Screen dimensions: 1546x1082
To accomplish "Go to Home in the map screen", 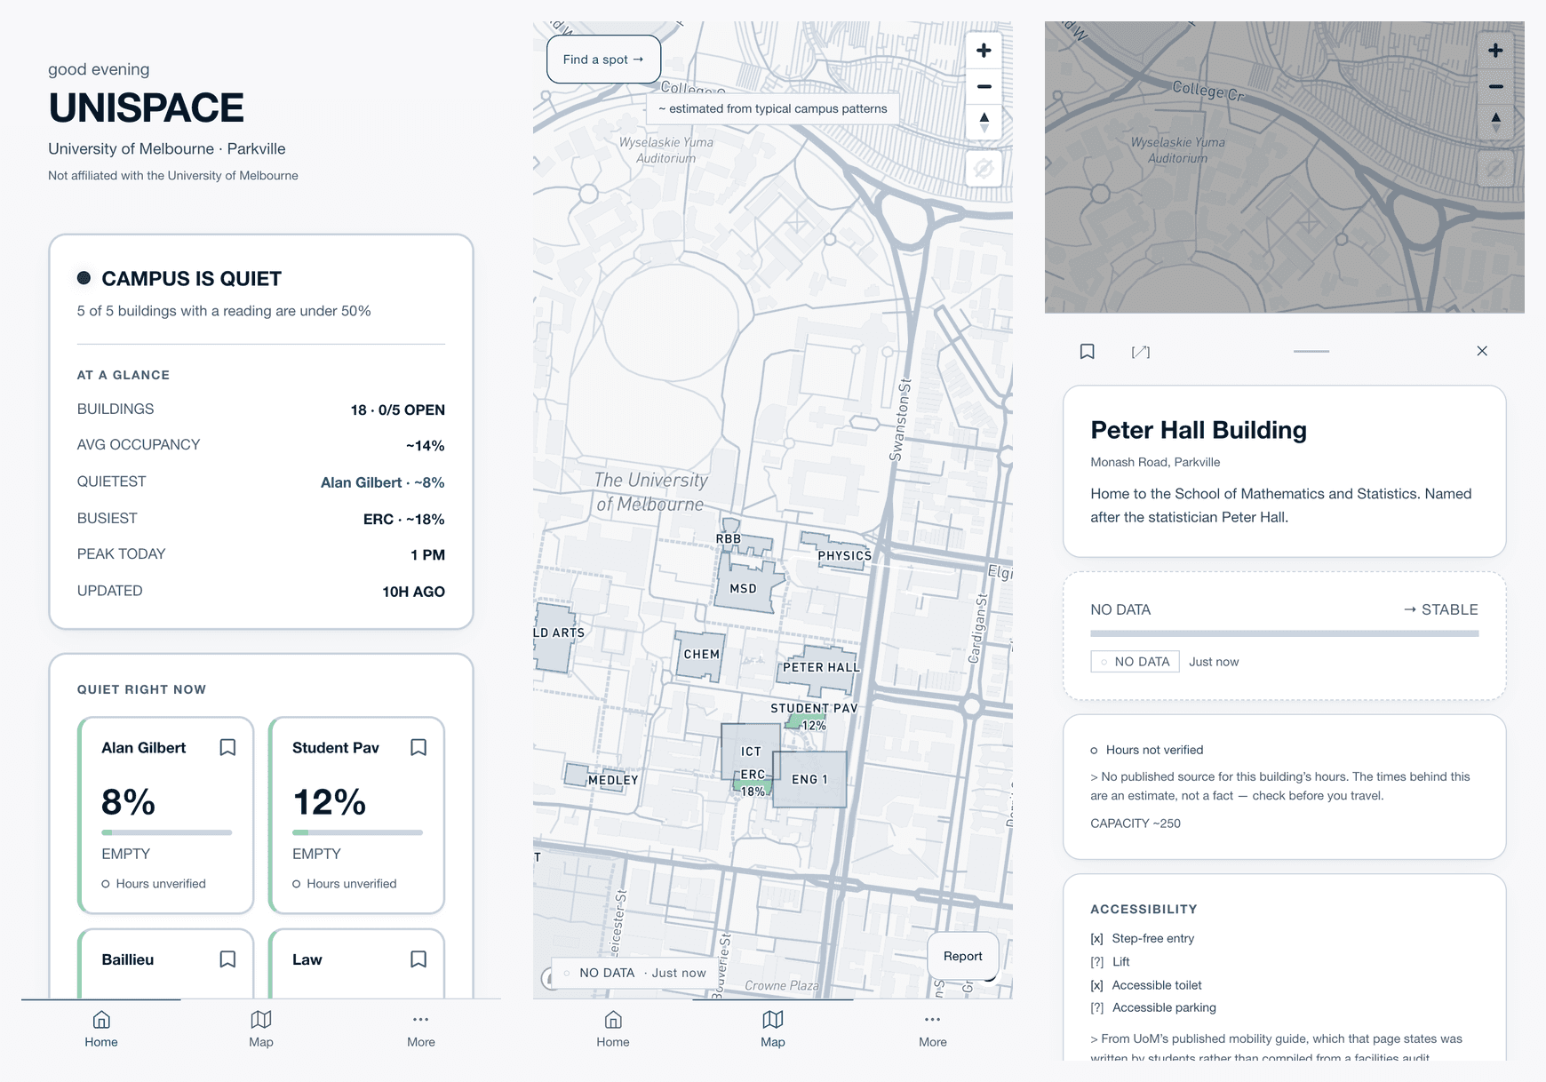I will [x=613, y=1030].
